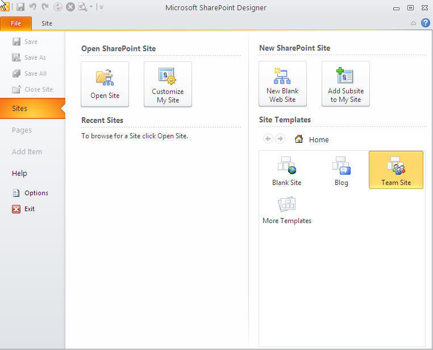Click the Preview in Browser icon
The width and height of the screenshot is (433, 350).
point(82,7)
